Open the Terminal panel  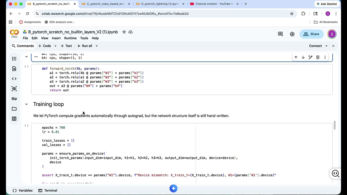48,190
